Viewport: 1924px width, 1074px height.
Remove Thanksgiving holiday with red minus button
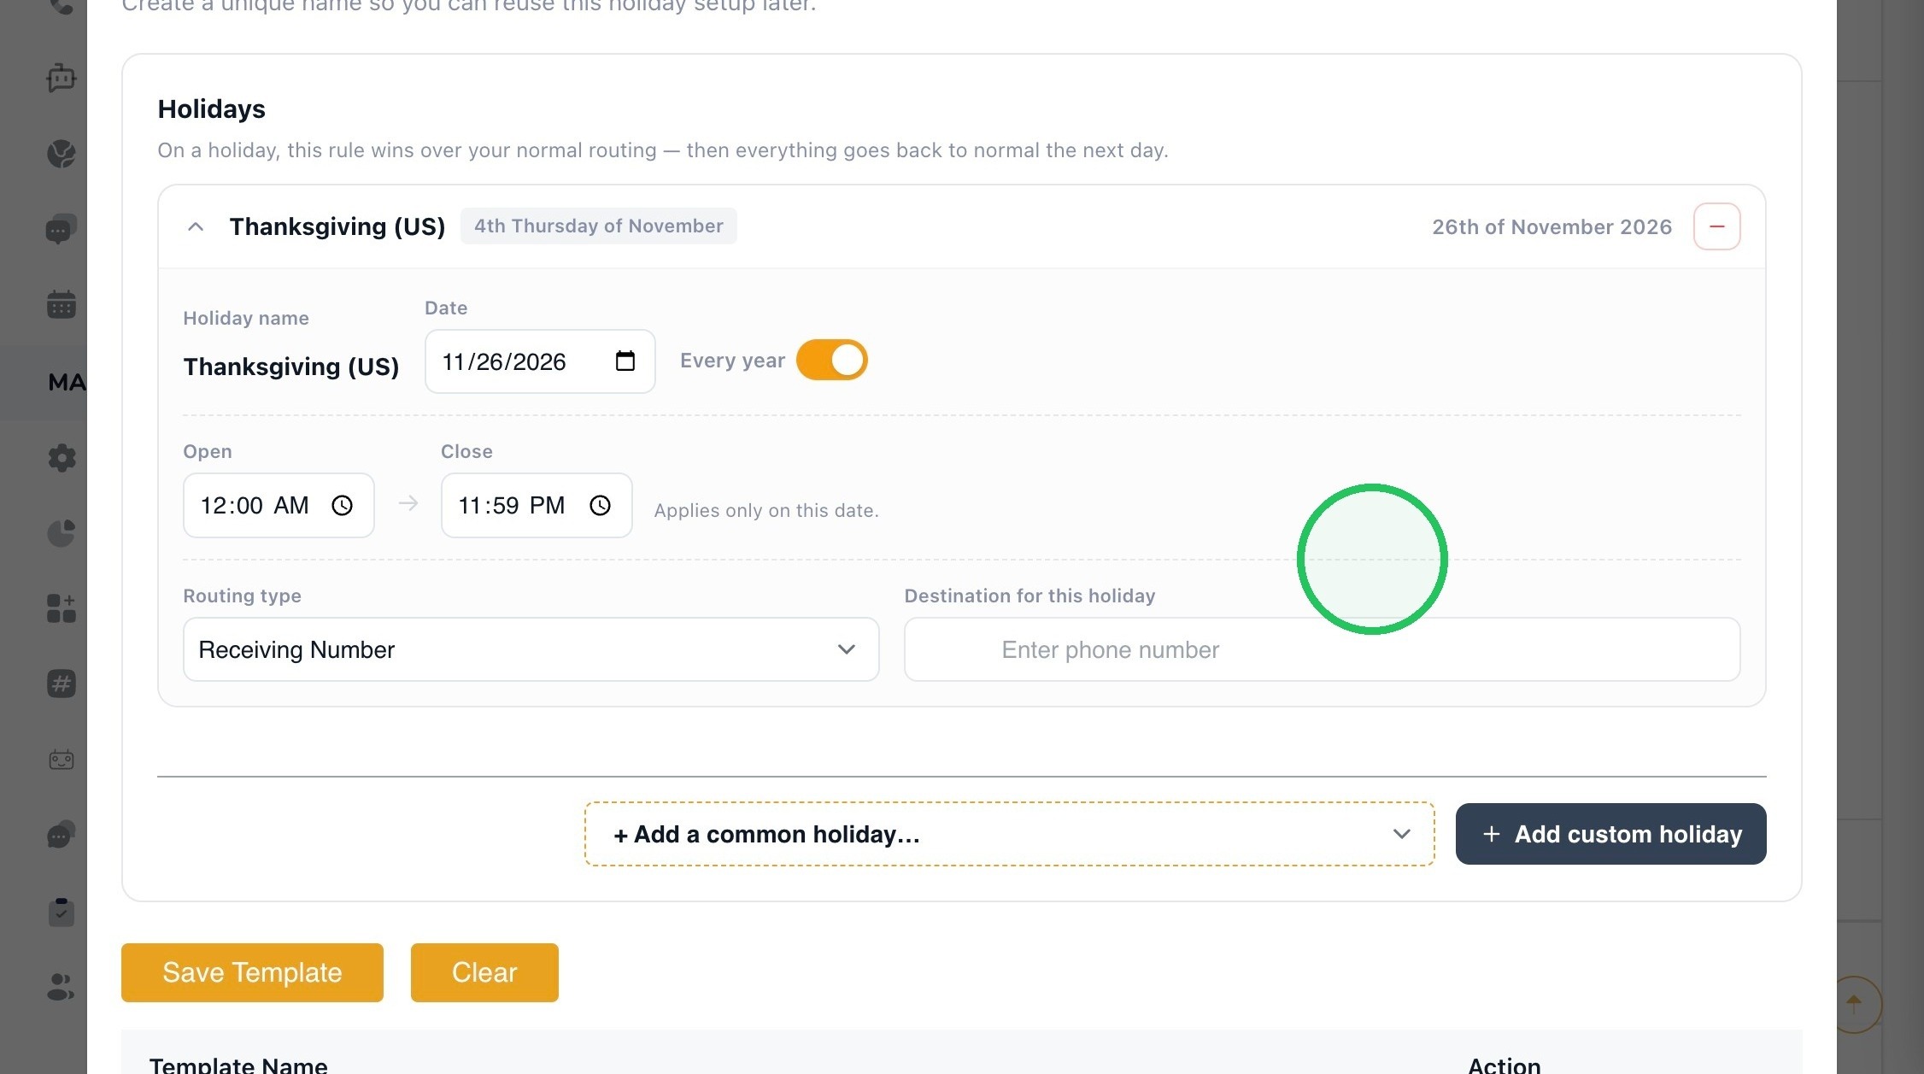[1716, 226]
